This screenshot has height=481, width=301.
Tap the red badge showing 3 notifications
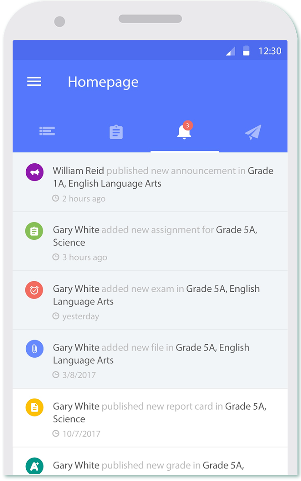187,126
